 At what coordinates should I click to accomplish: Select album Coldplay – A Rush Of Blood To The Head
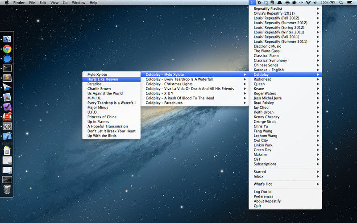click(x=195, y=98)
